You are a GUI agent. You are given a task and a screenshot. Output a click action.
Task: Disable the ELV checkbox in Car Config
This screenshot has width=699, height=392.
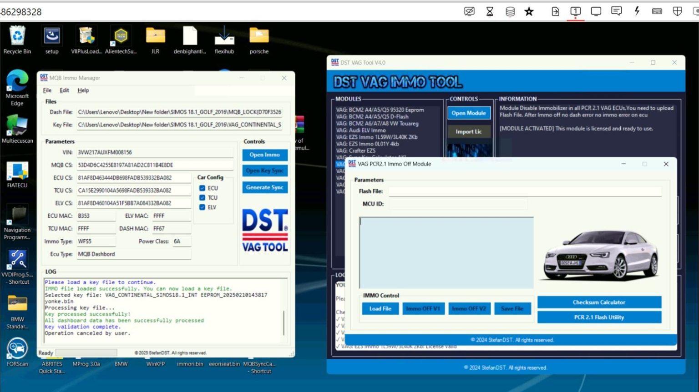coord(202,207)
